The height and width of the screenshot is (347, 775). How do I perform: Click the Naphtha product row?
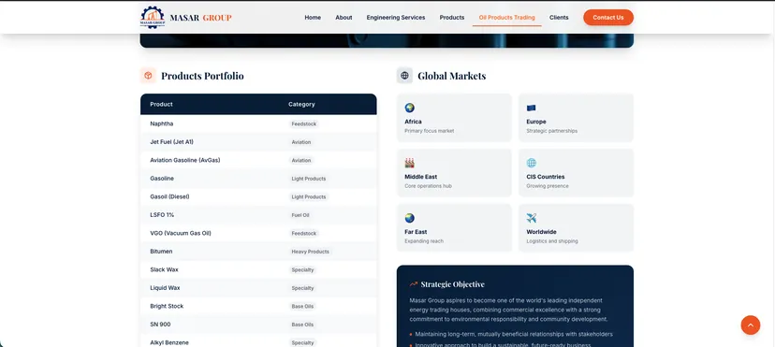(x=258, y=123)
